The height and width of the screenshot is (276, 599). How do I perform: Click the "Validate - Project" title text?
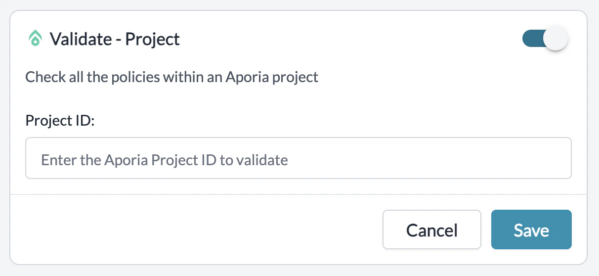point(115,39)
